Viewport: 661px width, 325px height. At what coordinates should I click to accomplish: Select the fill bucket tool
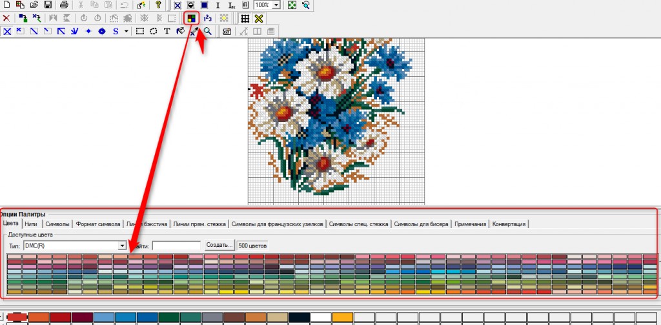[180, 31]
